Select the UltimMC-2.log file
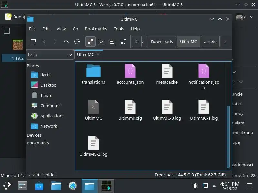 click(94, 146)
